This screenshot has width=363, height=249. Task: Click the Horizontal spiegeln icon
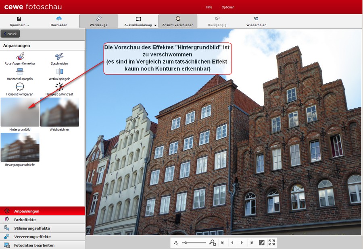[x=20, y=72]
